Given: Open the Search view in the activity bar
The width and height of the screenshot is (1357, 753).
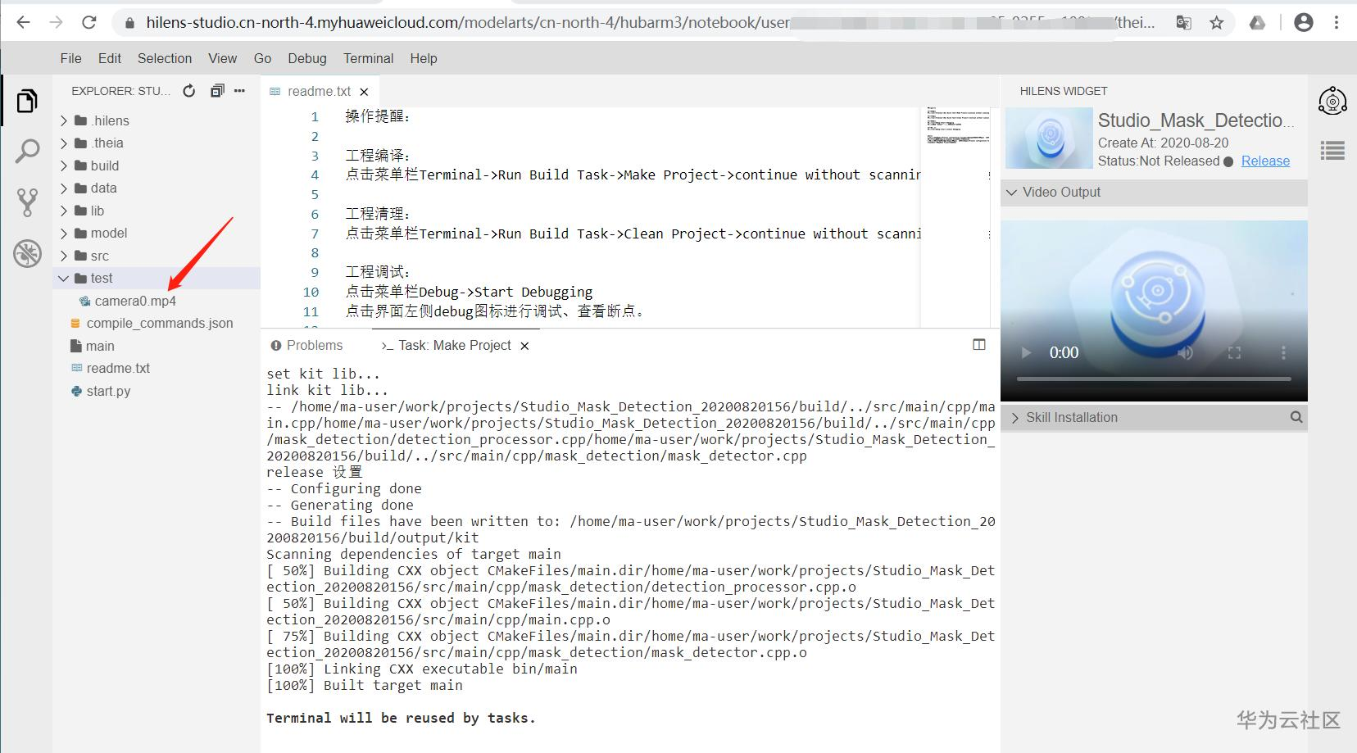Looking at the screenshot, I should (27, 152).
